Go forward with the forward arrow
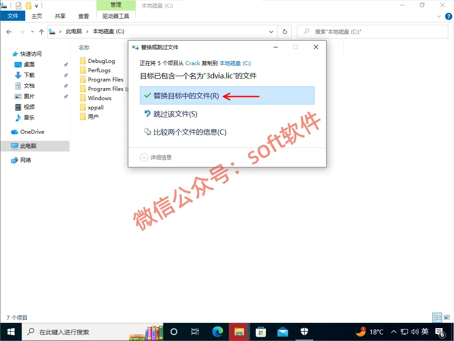This screenshot has height=341, width=454. coord(22,32)
